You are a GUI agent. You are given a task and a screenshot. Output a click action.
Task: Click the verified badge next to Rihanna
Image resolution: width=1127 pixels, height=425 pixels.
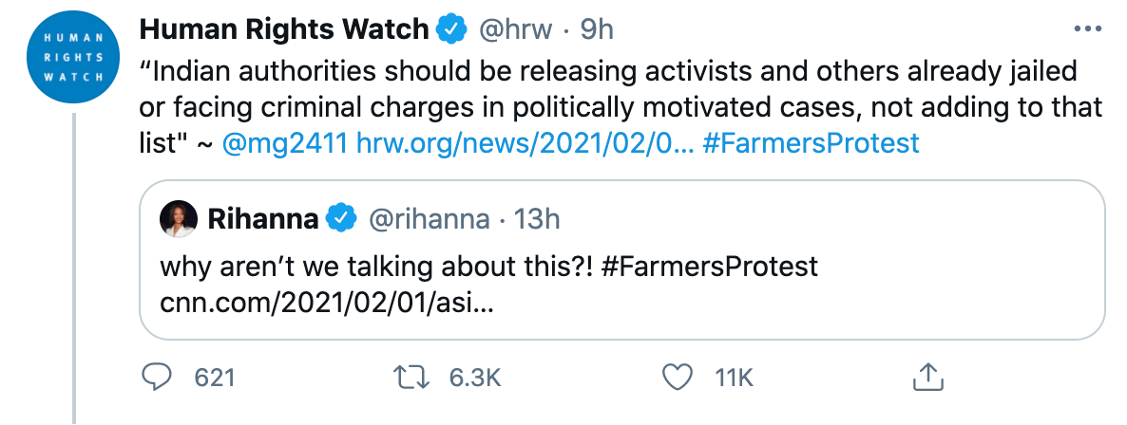342,220
